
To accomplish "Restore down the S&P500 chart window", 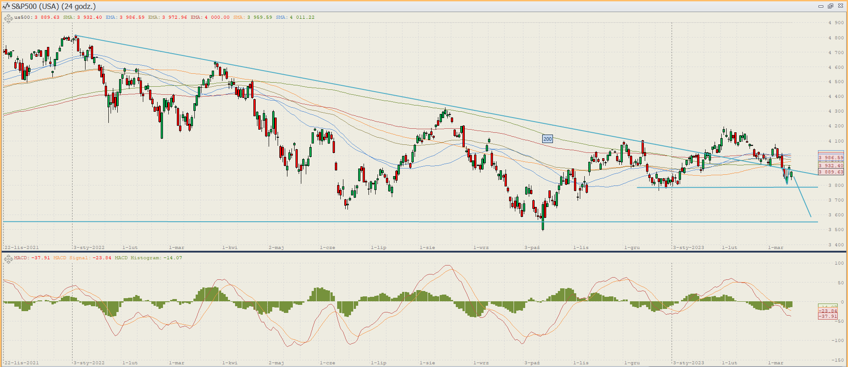I will point(831,6).
